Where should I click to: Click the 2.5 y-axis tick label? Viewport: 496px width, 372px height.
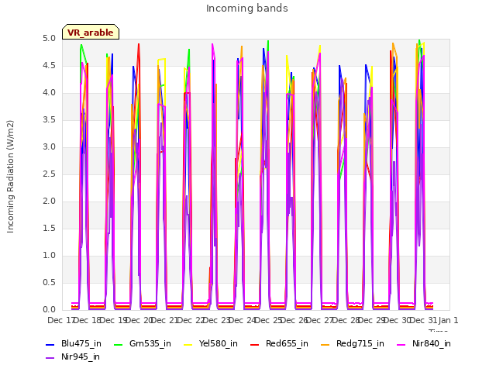click(x=49, y=174)
